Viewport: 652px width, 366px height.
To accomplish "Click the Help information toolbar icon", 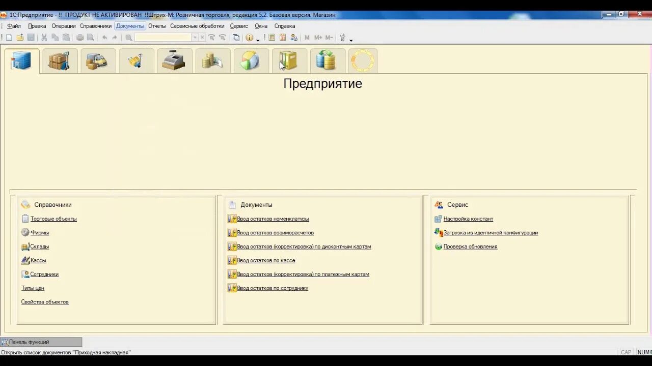I will coord(249,38).
